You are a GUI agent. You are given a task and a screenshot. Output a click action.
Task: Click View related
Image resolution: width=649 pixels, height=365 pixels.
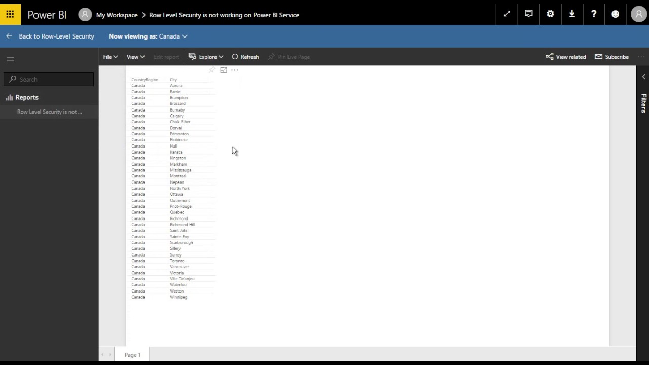coord(566,57)
